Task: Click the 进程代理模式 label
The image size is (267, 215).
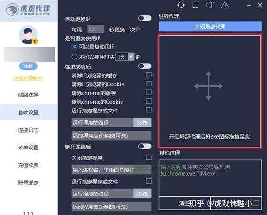Action: (28, 79)
